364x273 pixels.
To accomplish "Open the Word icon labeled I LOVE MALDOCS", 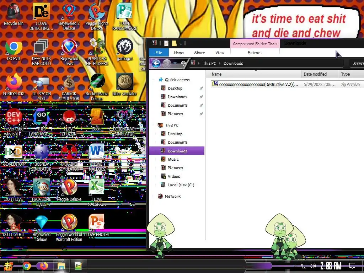I will pos(97,157).
